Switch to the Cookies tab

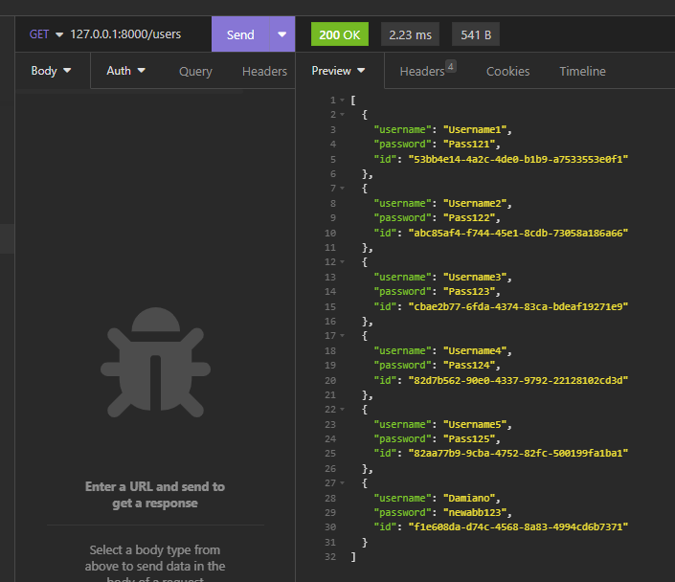click(x=507, y=71)
